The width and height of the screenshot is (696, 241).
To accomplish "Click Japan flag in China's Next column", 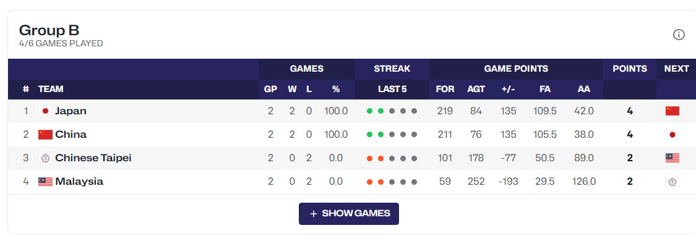I will coord(672,134).
